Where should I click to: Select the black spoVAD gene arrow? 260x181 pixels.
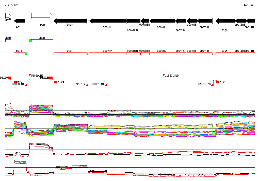coord(162,21)
